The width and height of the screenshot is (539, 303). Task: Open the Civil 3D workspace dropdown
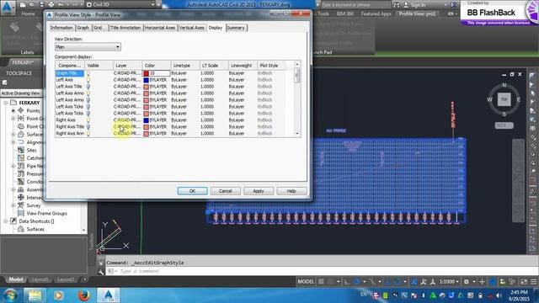[x=120, y=4]
